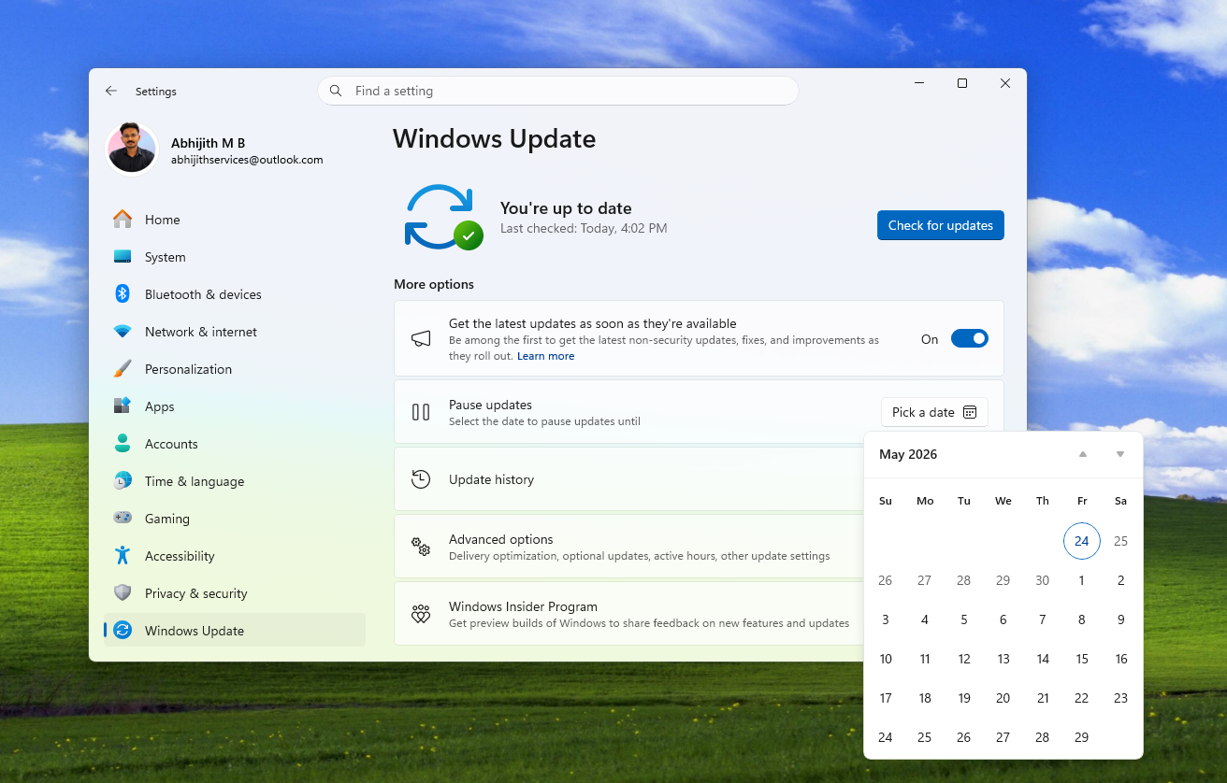Click the Privacy & security shield icon
The image size is (1227, 783).
[123, 592]
